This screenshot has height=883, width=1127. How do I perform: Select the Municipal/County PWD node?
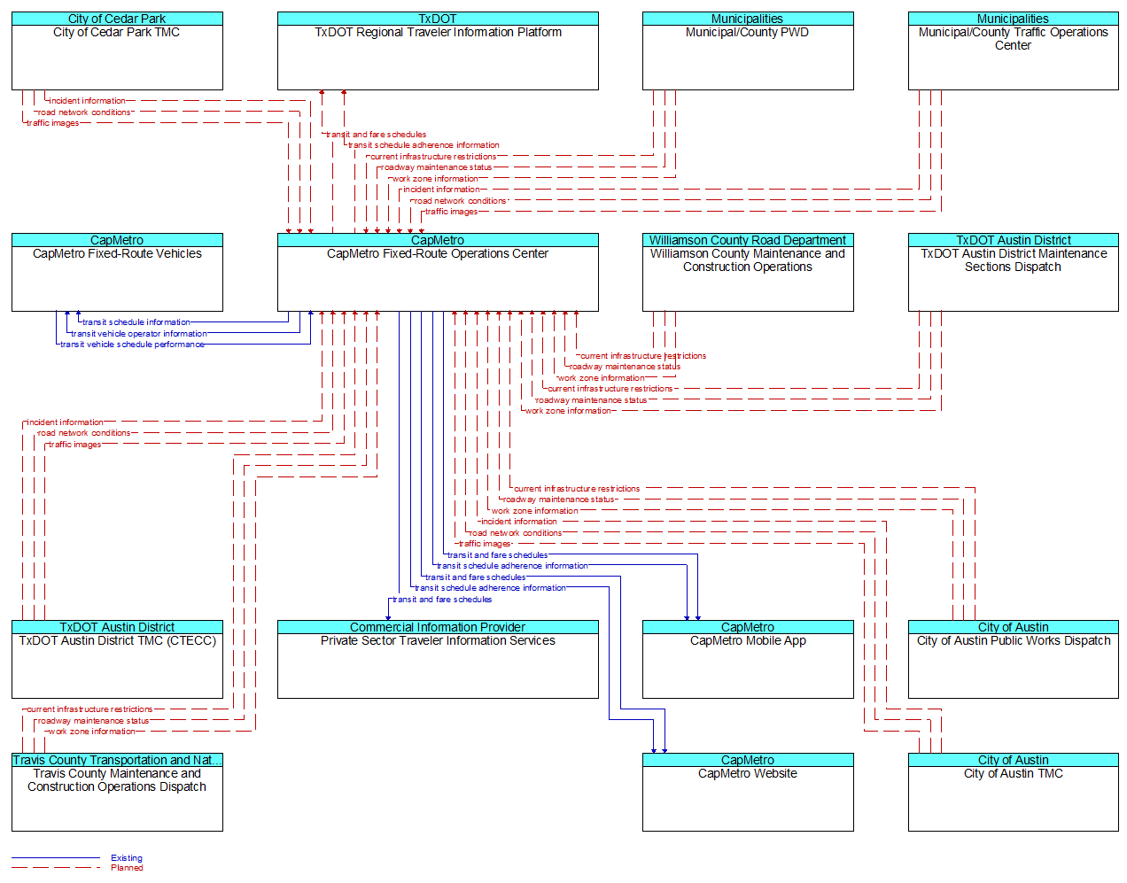[748, 50]
